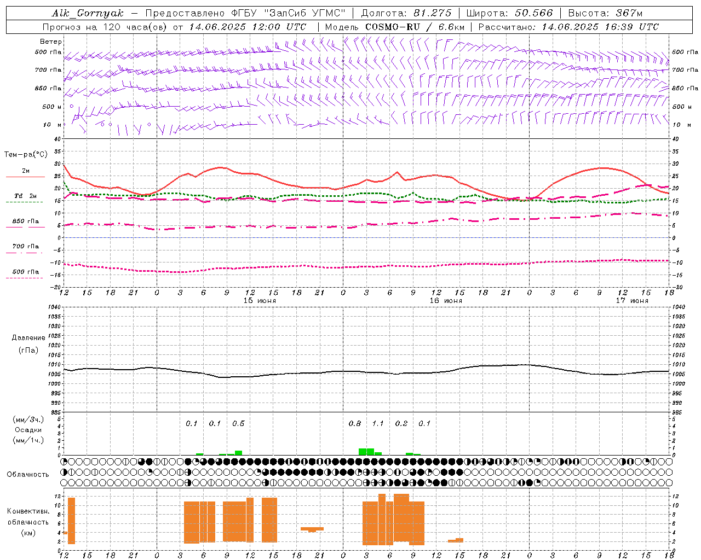Click the 850 гПа temperature legend entry
Screen dimensions: 701x560
click(x=26, y=221)
